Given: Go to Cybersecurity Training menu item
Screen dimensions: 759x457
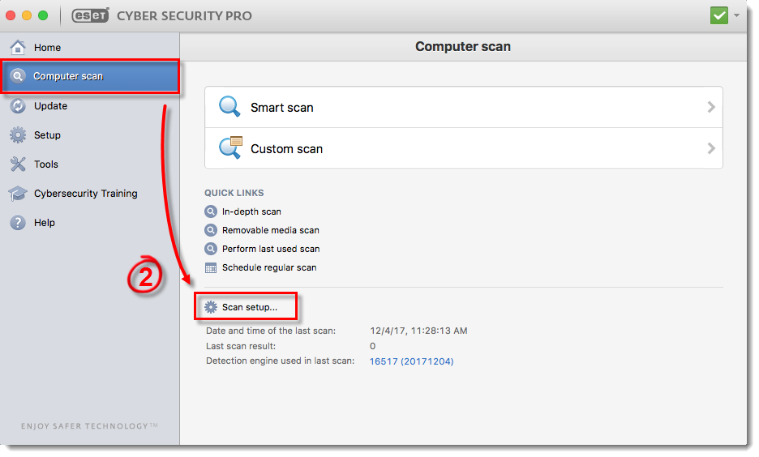Looking at the screenshot, I should [x=85, y=194].
